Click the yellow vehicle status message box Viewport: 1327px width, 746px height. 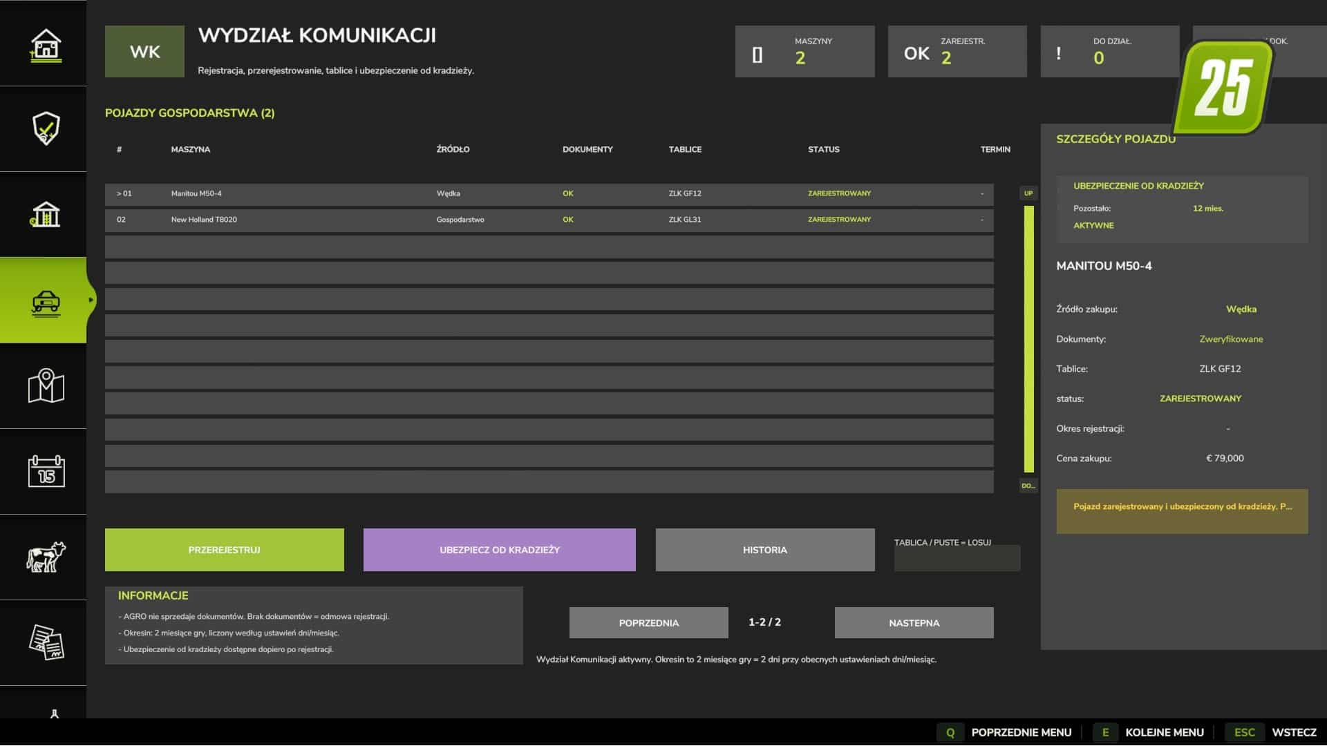[x=1182, y=511]
